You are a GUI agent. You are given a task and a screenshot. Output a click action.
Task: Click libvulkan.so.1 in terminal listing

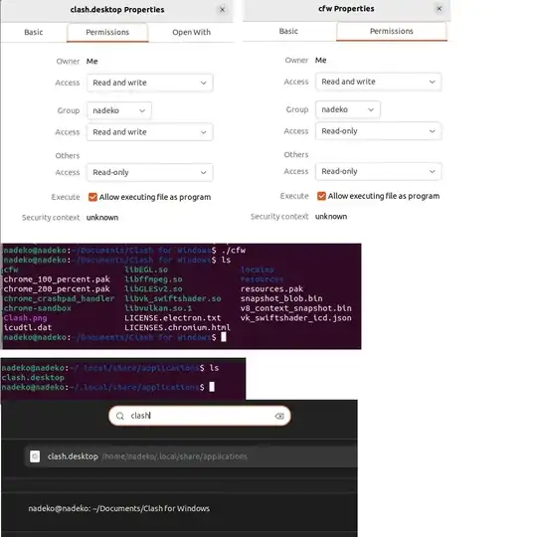(158, 308)
